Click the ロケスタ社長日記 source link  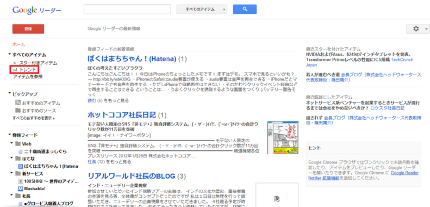387,108
